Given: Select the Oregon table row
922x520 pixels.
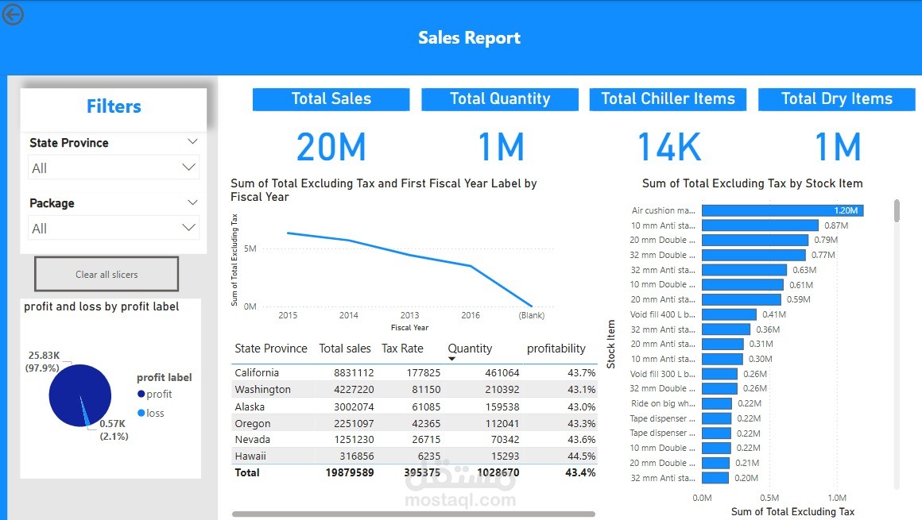Looking at the screenshot, I should click(415, 423).
